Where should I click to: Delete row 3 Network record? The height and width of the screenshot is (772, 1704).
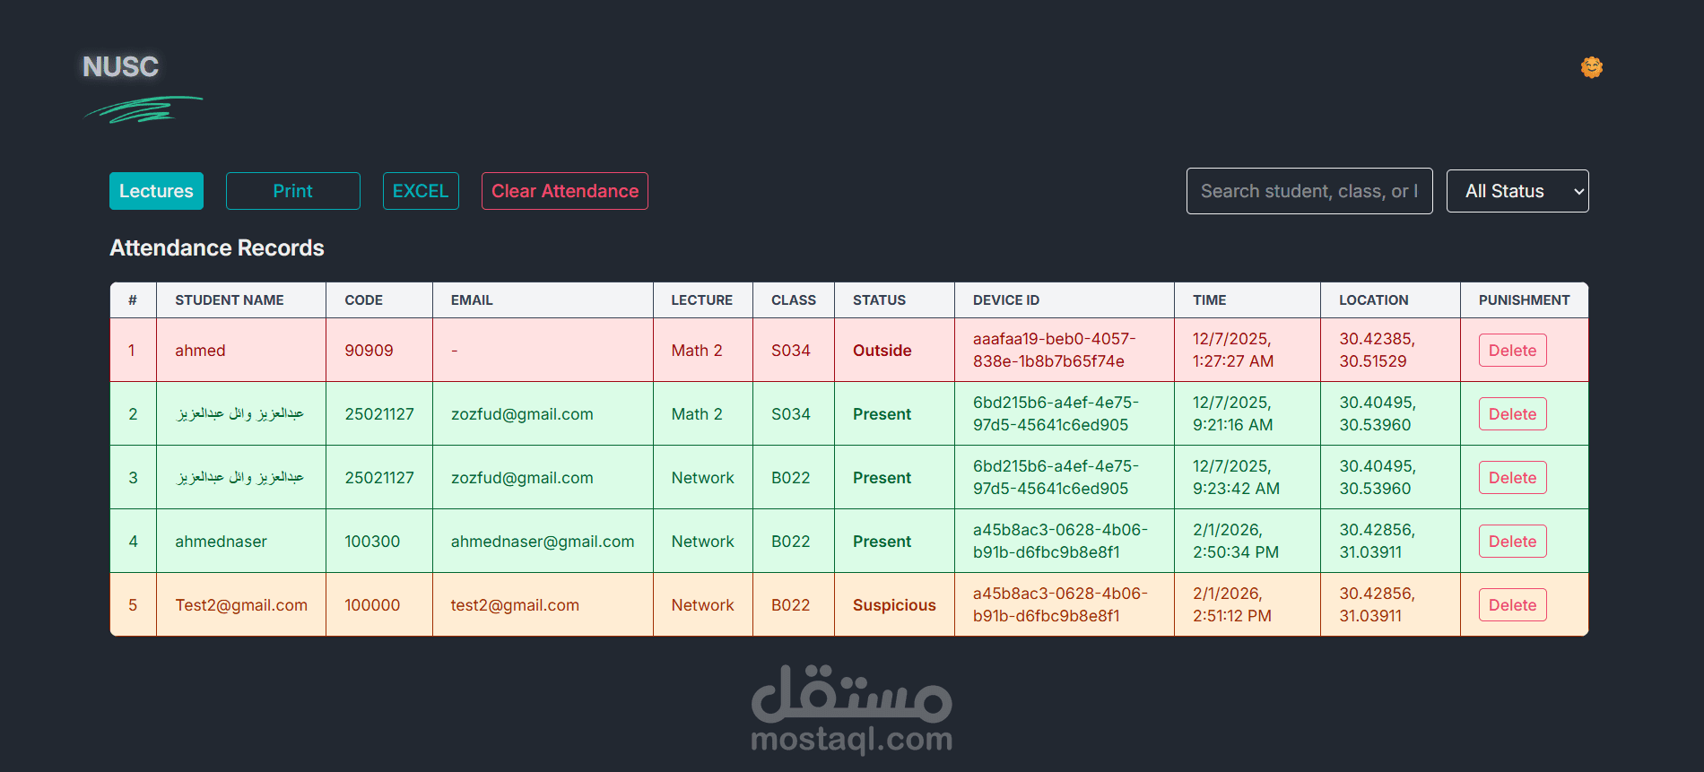(x=1513, y=478)
